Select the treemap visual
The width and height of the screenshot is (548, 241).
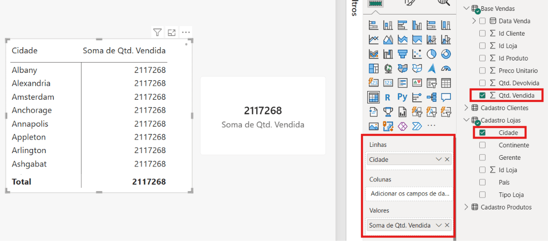[x=374, y=68]
